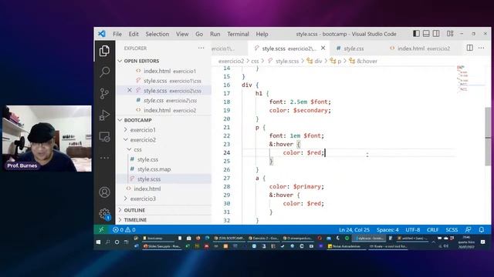Open the Accounts menu icon
The width and height of the screenshot is (494, 277).
point(104,192)
